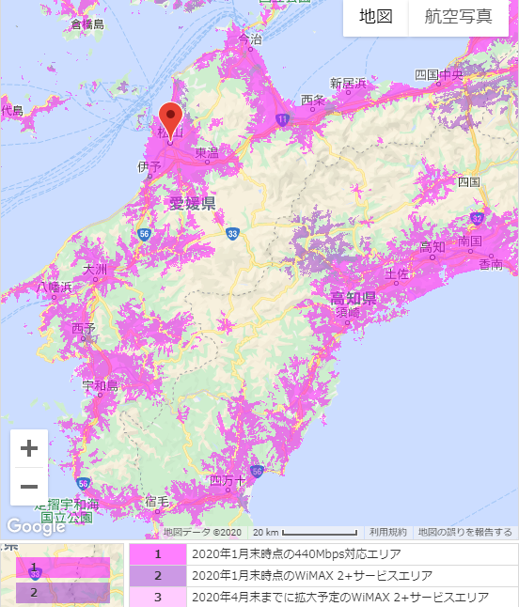Click the 南国 city label
The width and height of the screenshot is (519, 607).
[470, 241]
